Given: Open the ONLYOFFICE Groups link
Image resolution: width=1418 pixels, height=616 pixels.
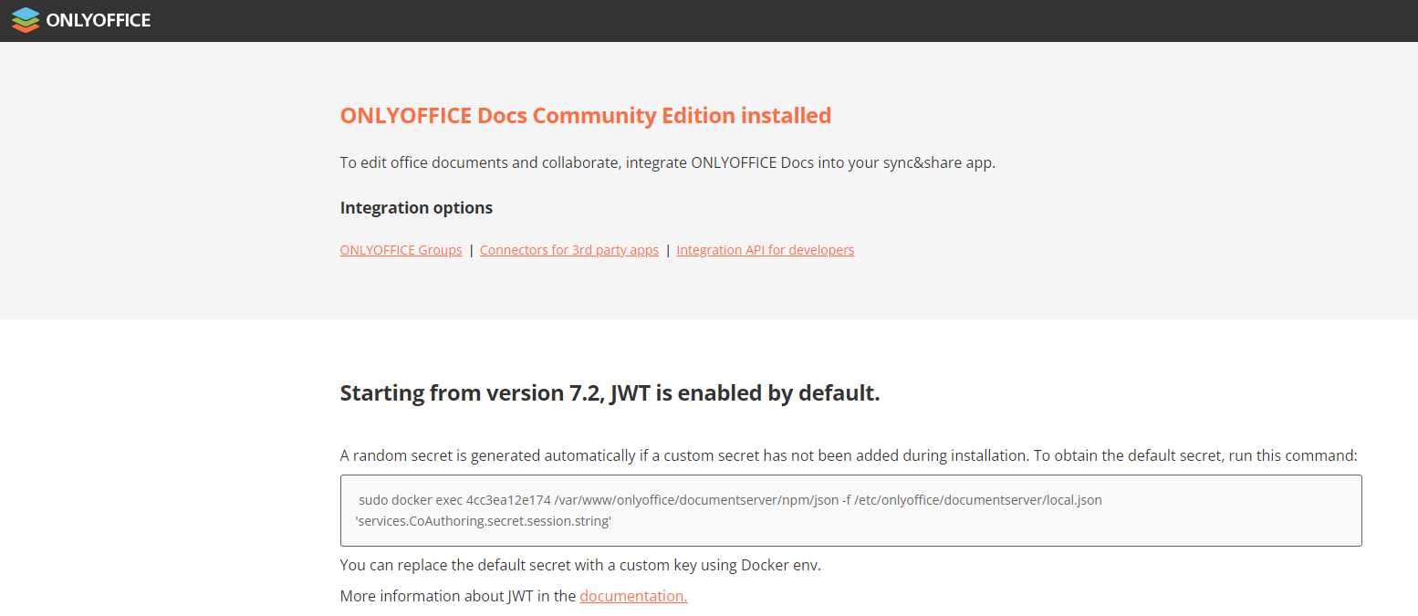Looking at the screenshot, I should click(401, 250).
